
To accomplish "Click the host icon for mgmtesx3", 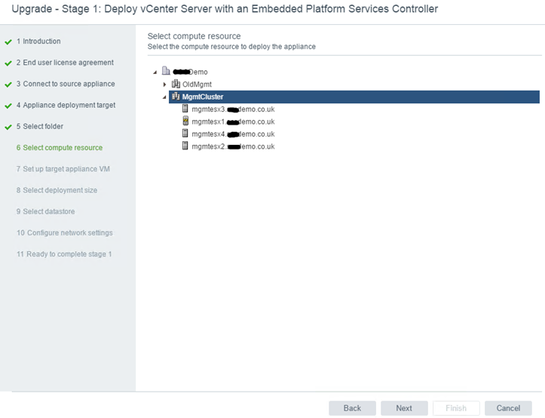I will 185,109.
